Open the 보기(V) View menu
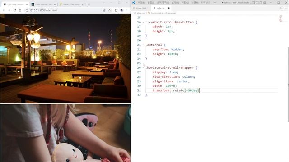The height and width of the screenshot is (162, 289). 175,3
